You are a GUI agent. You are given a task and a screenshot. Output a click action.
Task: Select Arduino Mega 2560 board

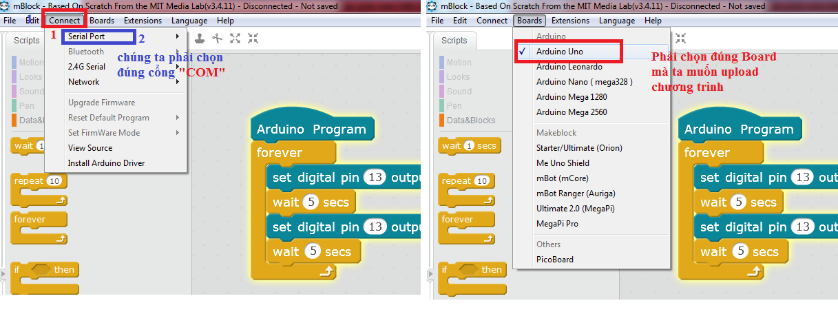[591, 112]
